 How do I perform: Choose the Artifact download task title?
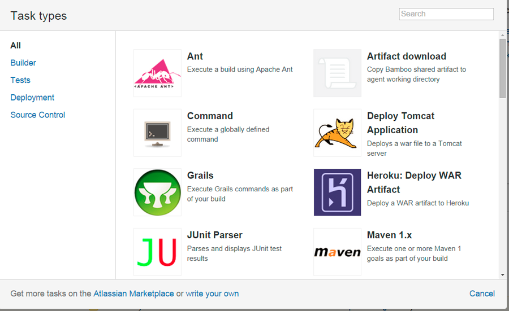[407, 56]
